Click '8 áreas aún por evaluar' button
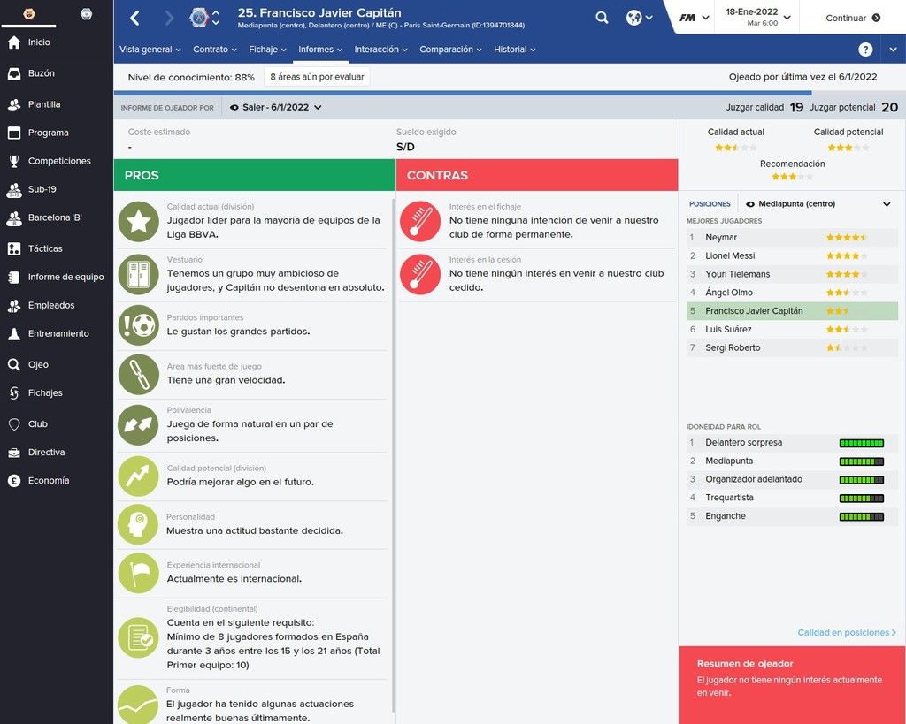The height and width of the screenshot is (724, 906). 317,77
